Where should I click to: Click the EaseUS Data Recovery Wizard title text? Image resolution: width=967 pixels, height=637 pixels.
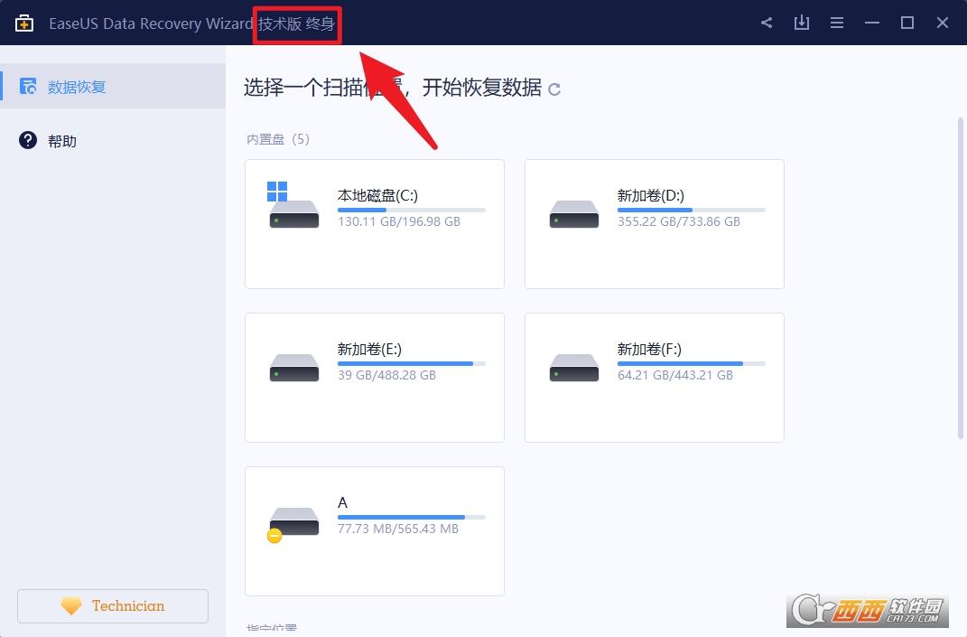point(151,23)
